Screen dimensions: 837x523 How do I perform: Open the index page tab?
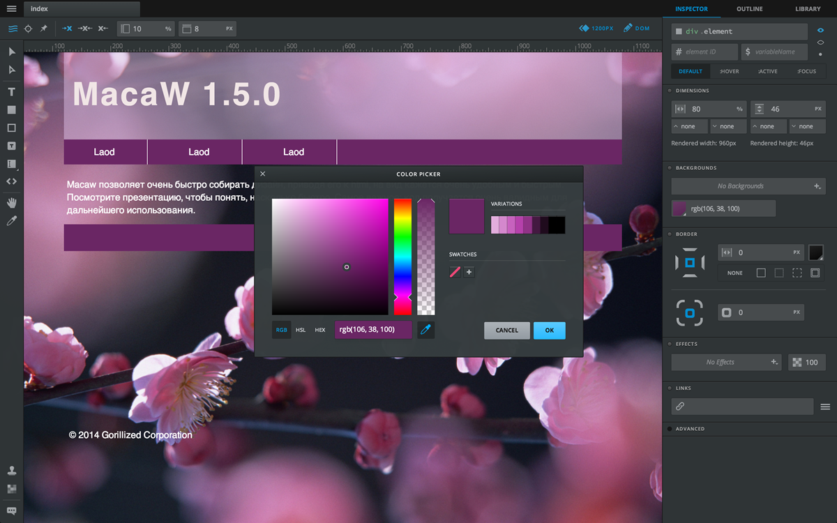click(82, 9)
